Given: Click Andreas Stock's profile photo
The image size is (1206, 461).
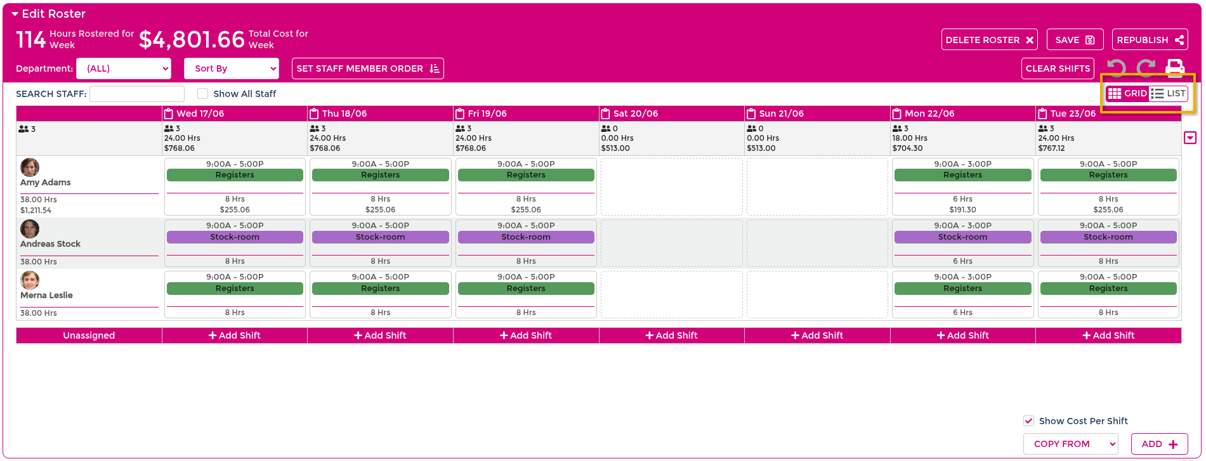Looking at the screenshot, I should (x=30, y=229).
